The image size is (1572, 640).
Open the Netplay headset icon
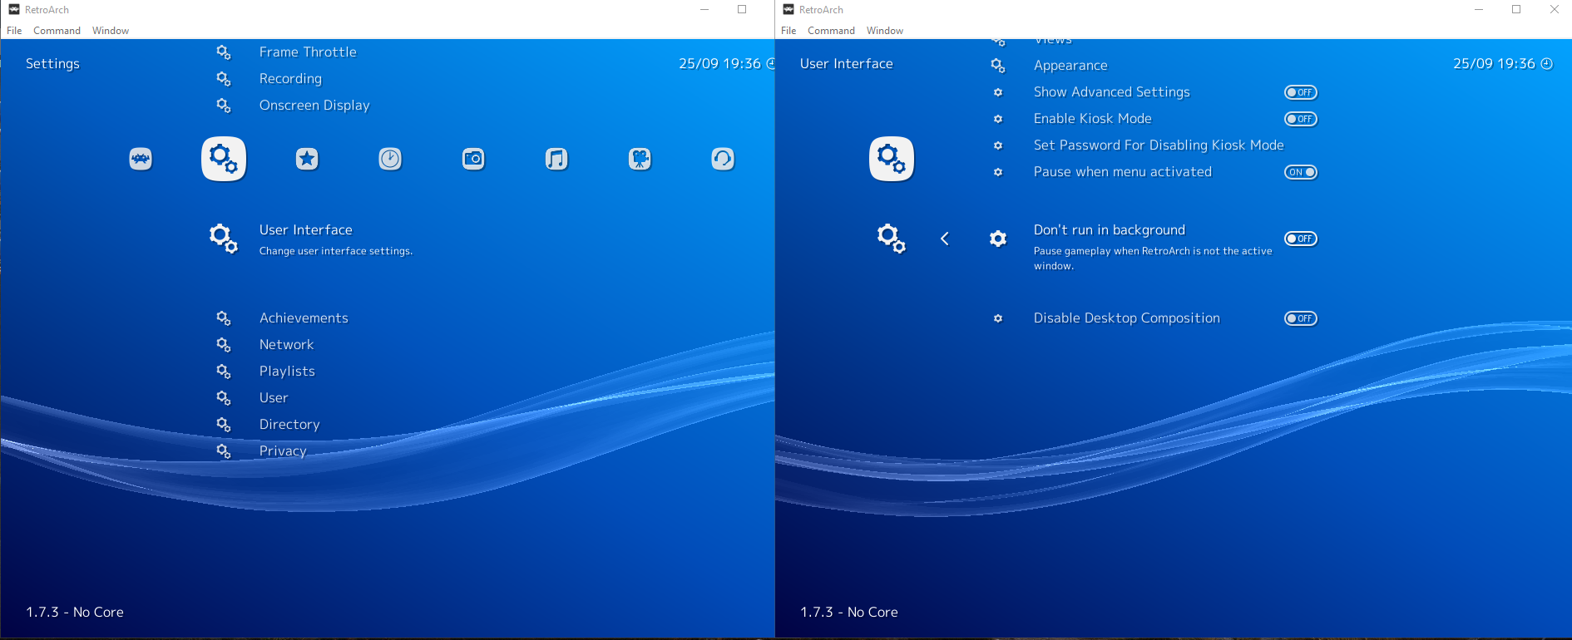tap(723, 159)
